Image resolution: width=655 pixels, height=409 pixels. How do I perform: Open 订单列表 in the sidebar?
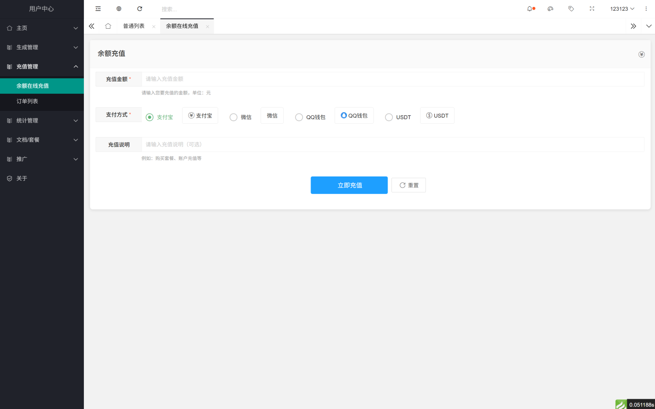click(27, 101)
